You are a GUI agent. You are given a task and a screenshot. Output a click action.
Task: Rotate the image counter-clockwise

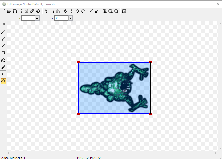(x=77, y=11)
